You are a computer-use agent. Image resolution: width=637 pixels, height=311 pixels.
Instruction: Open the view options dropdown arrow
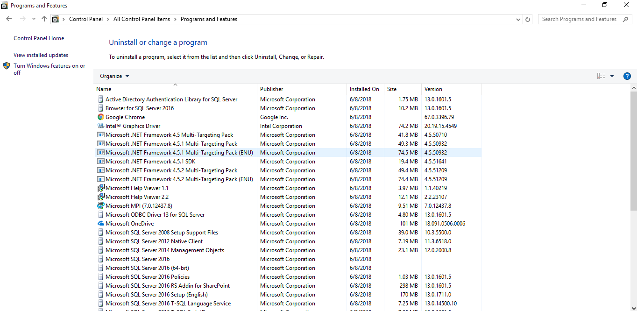612,76
